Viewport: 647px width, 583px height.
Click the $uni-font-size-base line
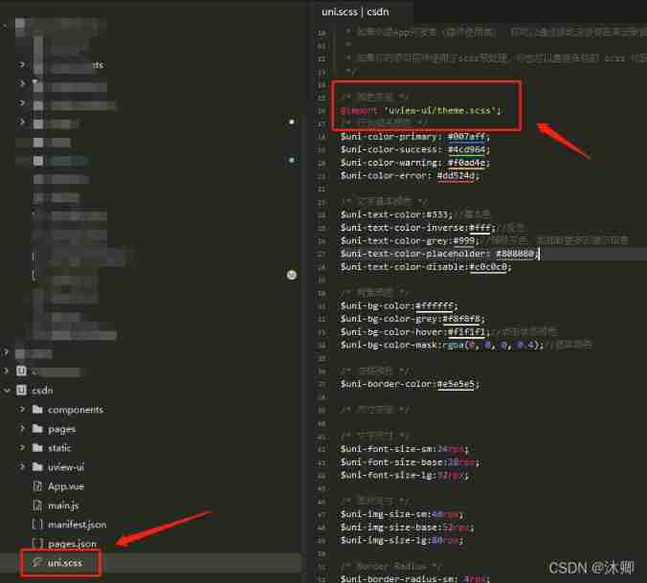(x=410, y=462)
